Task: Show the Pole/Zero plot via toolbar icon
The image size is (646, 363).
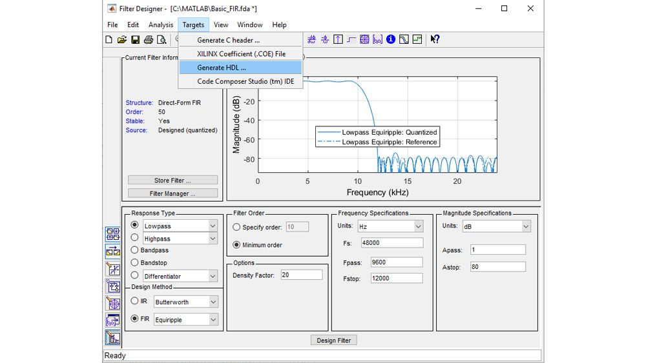Action: (365, 39)
